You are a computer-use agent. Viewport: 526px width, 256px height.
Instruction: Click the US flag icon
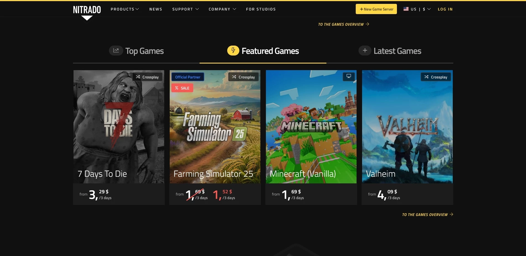pyautogui.click(x=406, y=9)
